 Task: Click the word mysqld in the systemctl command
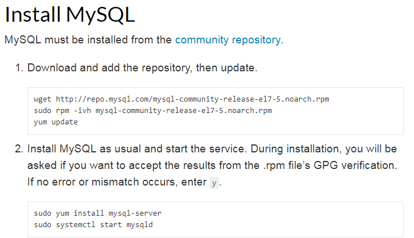tap(140, 224)
